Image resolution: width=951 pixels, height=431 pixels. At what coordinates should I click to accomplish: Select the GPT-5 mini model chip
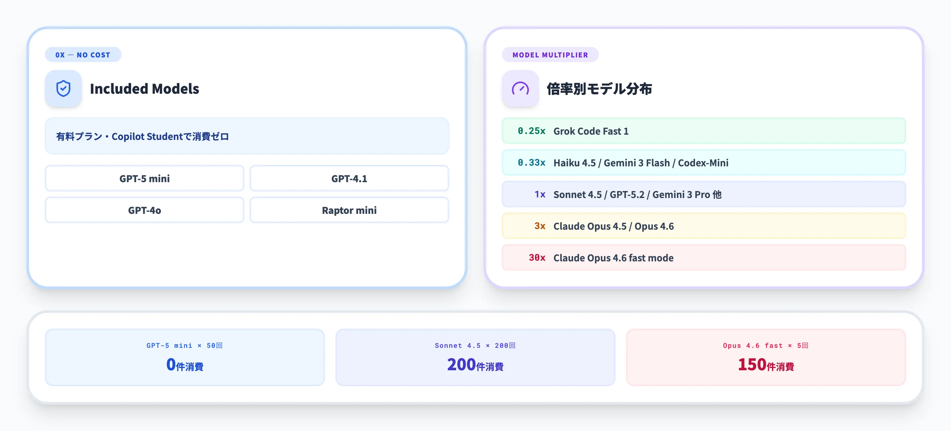tap(144, 179)
